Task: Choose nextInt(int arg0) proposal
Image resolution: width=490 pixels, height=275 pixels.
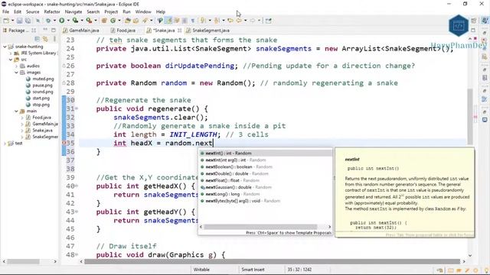Action: (x=266, y=160)
